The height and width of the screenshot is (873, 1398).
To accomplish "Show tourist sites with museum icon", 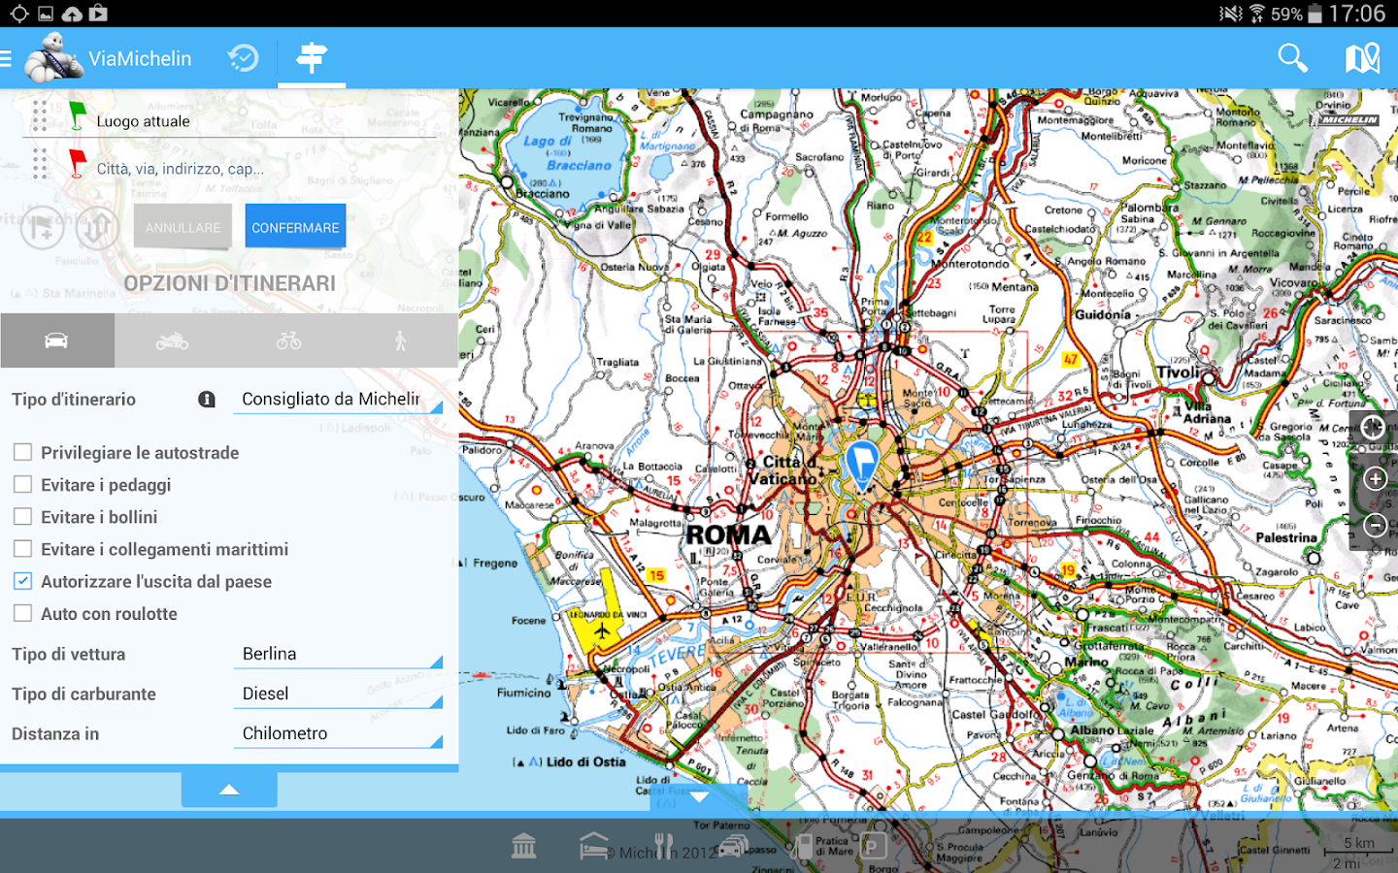I will tap(524, 846).
